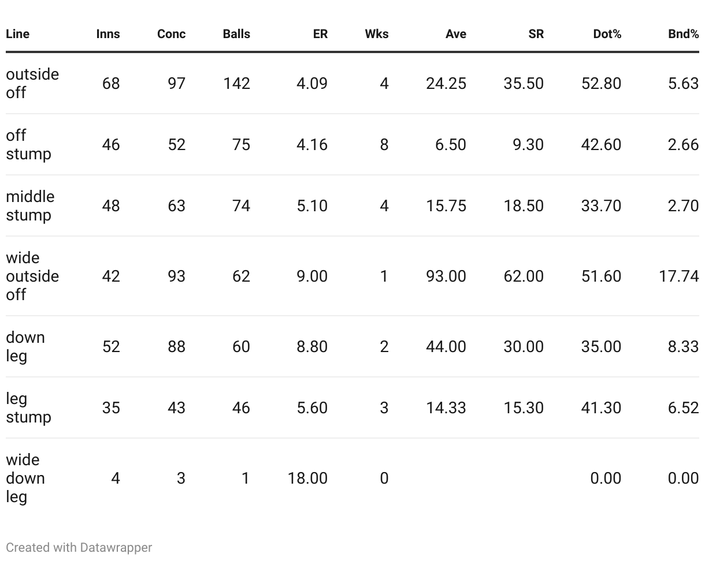Image resolution: width=705 pixels, height=561 pixels.
Task: Click the wide outside off row label
Action: [x=32, y=276]
